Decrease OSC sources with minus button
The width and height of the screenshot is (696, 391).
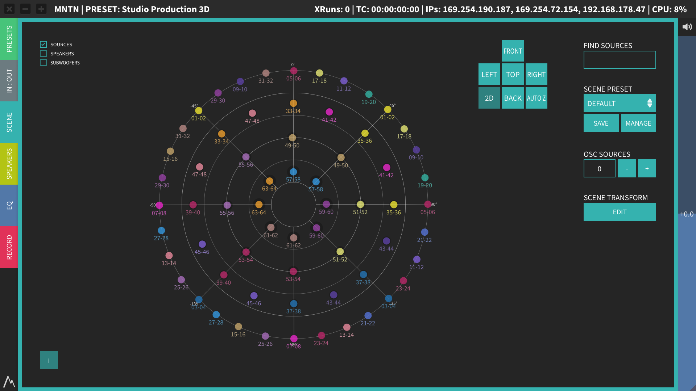coord(627,169)
